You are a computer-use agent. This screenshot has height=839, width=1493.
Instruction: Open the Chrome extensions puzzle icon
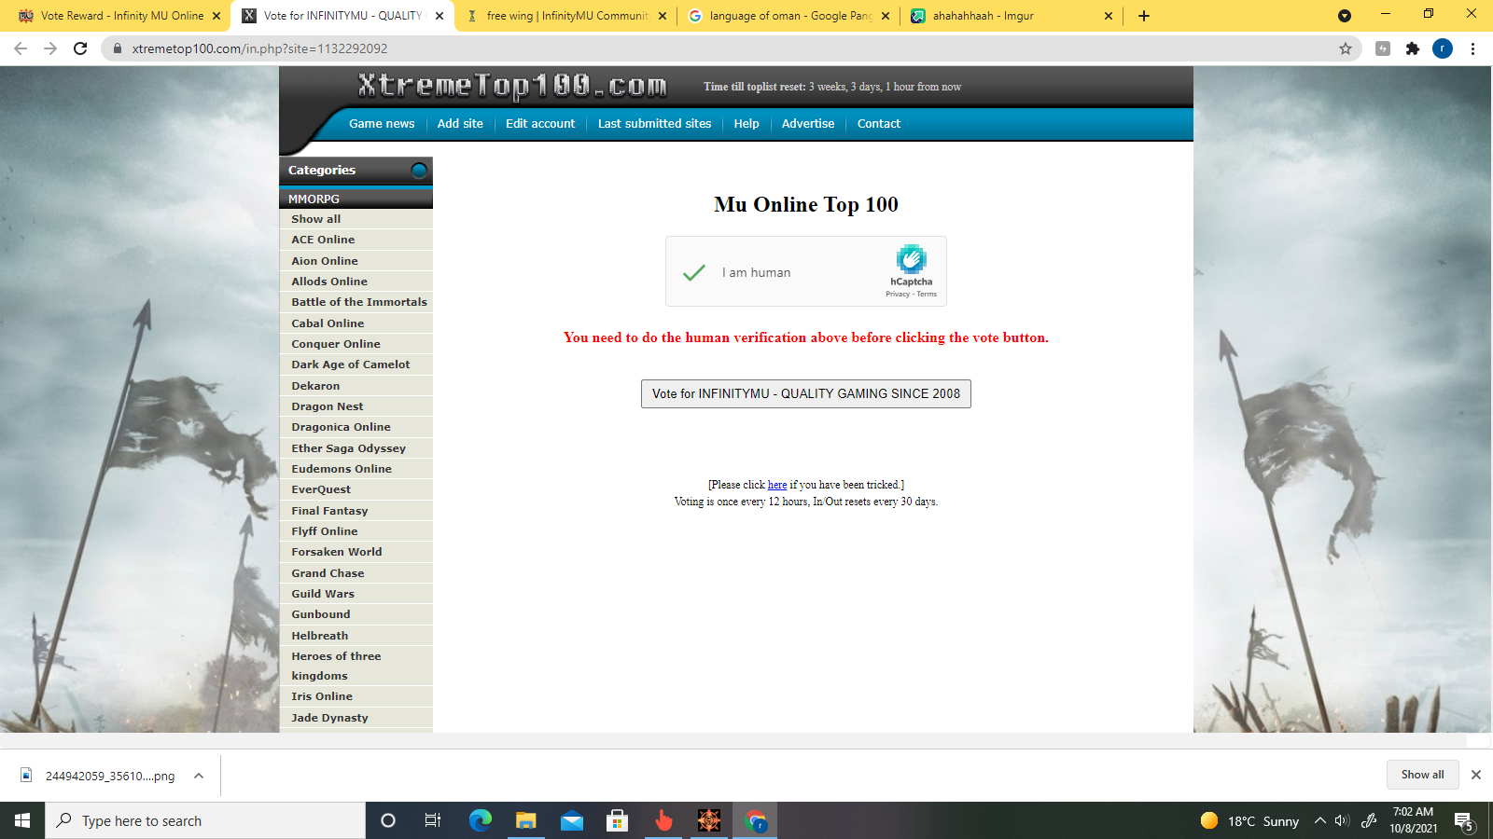pos(1413,48)
